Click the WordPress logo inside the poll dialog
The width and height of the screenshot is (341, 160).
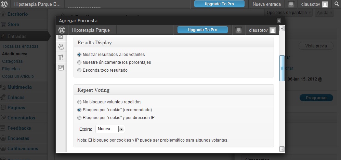pos(62,30)
